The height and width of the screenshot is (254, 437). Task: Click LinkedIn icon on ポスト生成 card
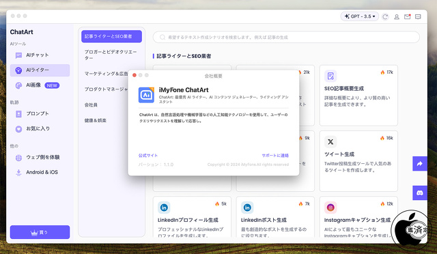tap(247, 208)
